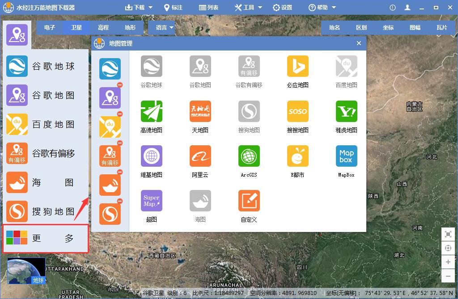Toggle 区划 overlay button

(361, 27)
